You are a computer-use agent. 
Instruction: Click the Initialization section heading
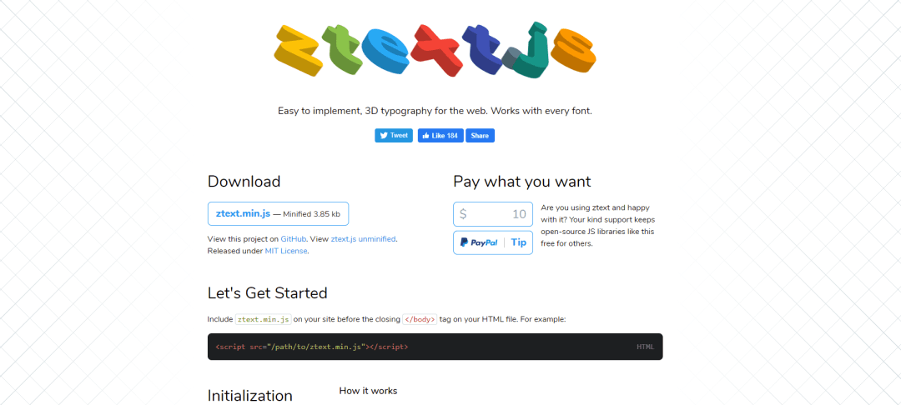(250, 396)
